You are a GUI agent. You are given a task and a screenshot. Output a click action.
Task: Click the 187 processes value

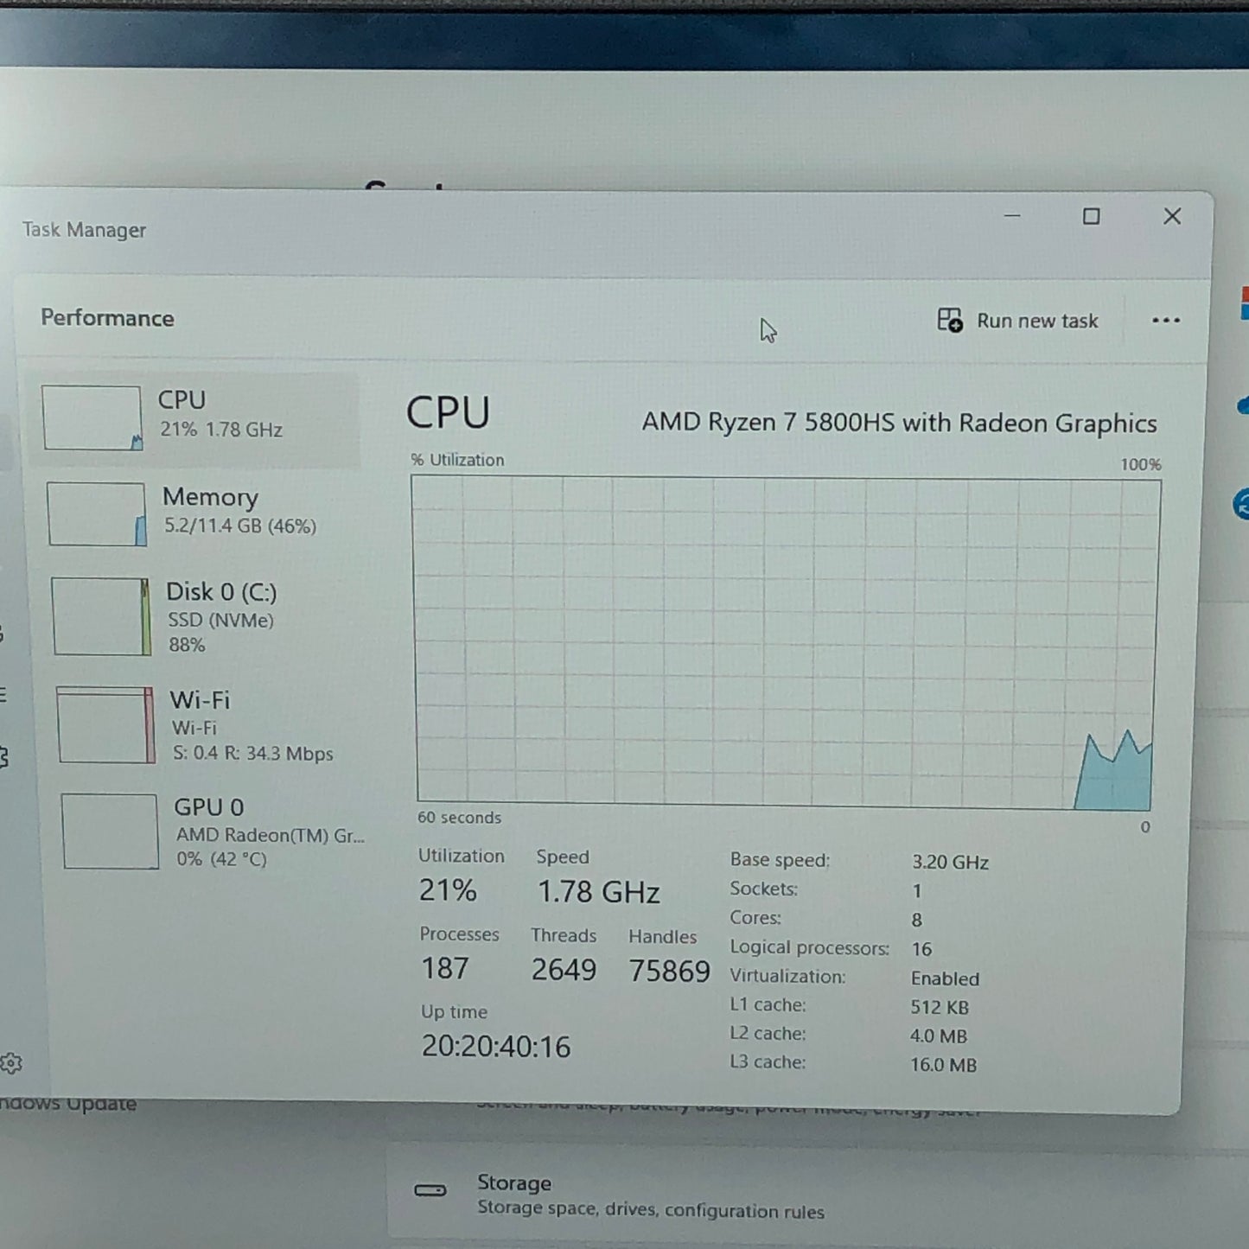pos(445,969)
